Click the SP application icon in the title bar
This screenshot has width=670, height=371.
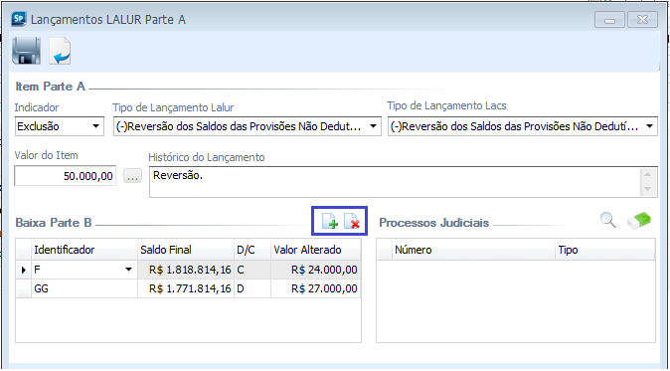tap(19, 19)
